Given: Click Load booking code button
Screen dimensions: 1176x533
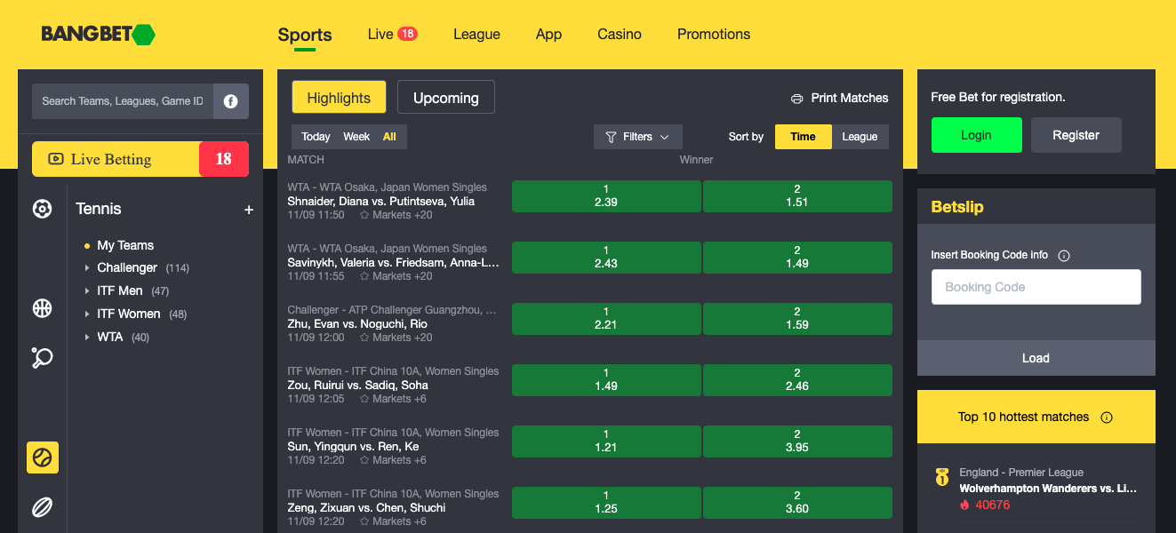Looking at the screenshot, I should [1036, 358].
